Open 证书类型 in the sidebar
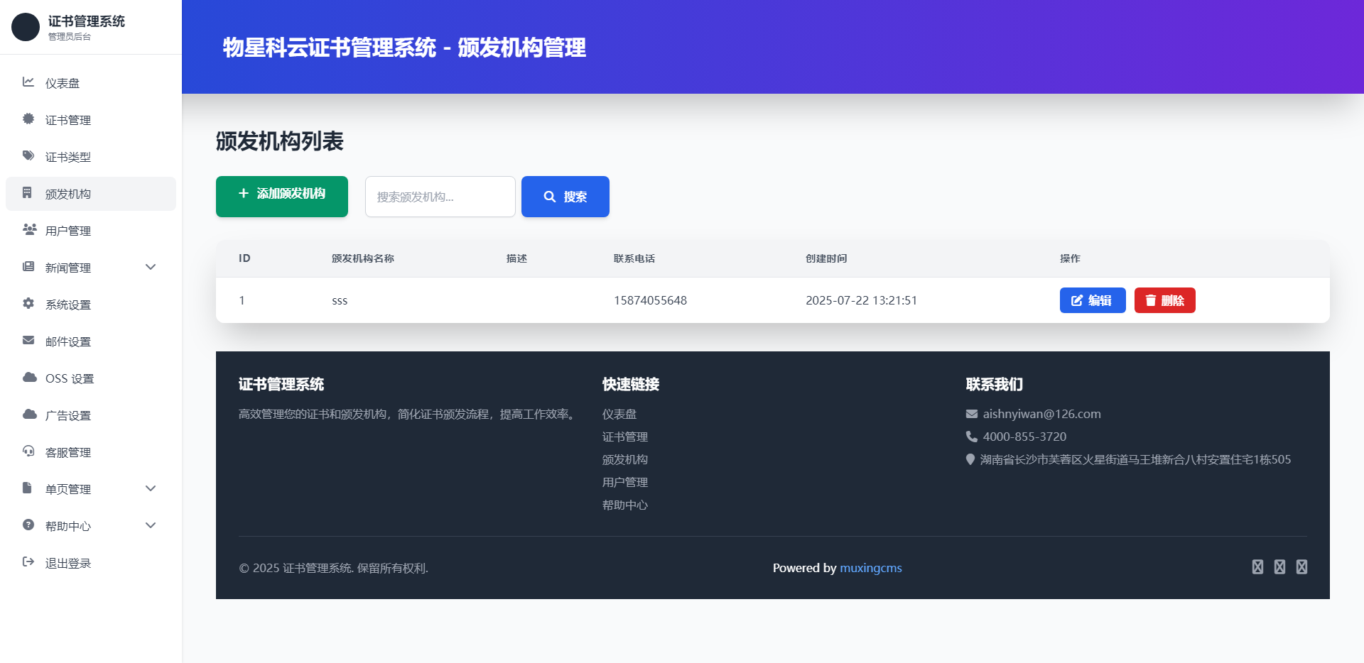Viewport: 1364px width, 663px height. pyautogui.click(x=91, y=157)
